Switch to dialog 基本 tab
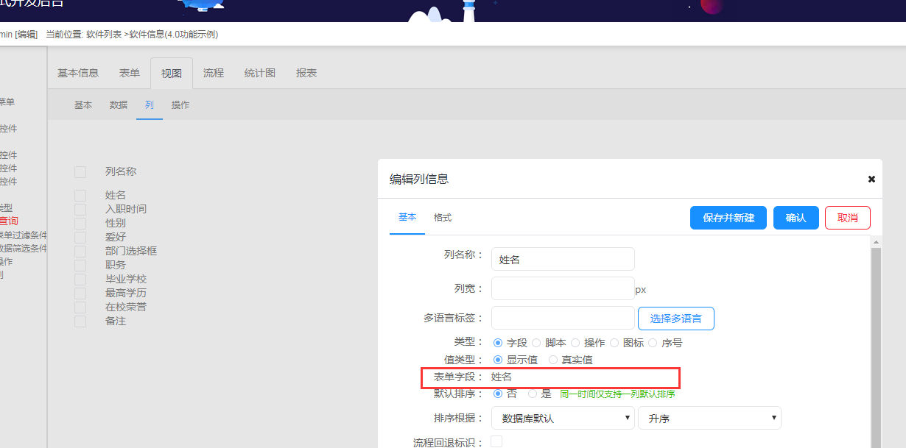Viewport: 906px width, 448px height. 407,217
